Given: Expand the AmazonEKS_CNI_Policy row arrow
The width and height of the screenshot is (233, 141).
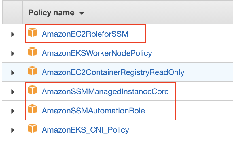Looking at the screenshot, I should tap(12, 130).
